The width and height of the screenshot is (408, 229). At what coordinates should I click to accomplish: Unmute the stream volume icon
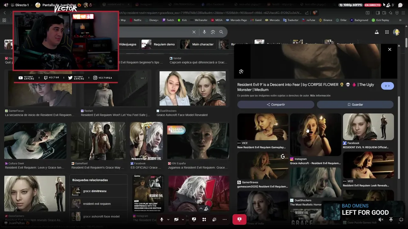pos(381,219)
